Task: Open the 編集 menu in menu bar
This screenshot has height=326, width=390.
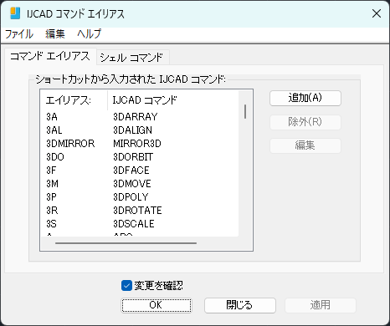Action: (x=55, y=34)
